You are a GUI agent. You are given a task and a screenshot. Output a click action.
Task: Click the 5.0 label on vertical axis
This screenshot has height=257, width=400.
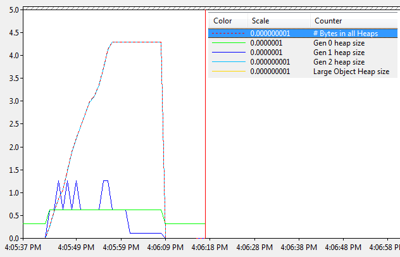[x=11, y=10]
